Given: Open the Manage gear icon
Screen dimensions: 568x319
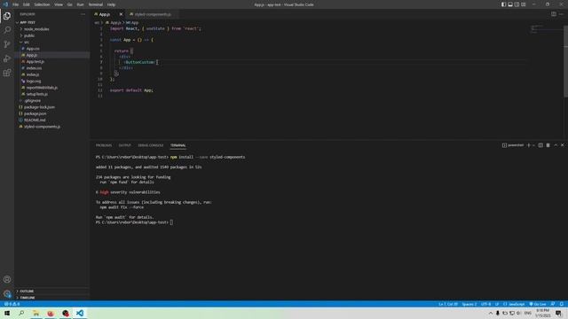Looking at the screenshot, I should point(7,293).
